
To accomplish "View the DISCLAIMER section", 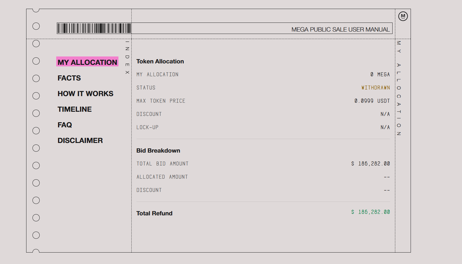I will [x=80, y=140].
